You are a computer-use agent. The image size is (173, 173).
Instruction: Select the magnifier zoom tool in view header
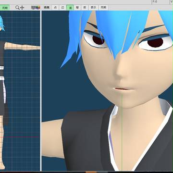17,7
